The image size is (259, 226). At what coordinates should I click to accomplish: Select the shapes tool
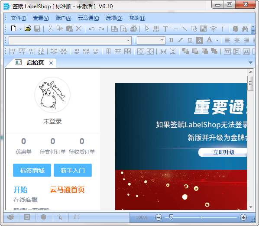194,29
